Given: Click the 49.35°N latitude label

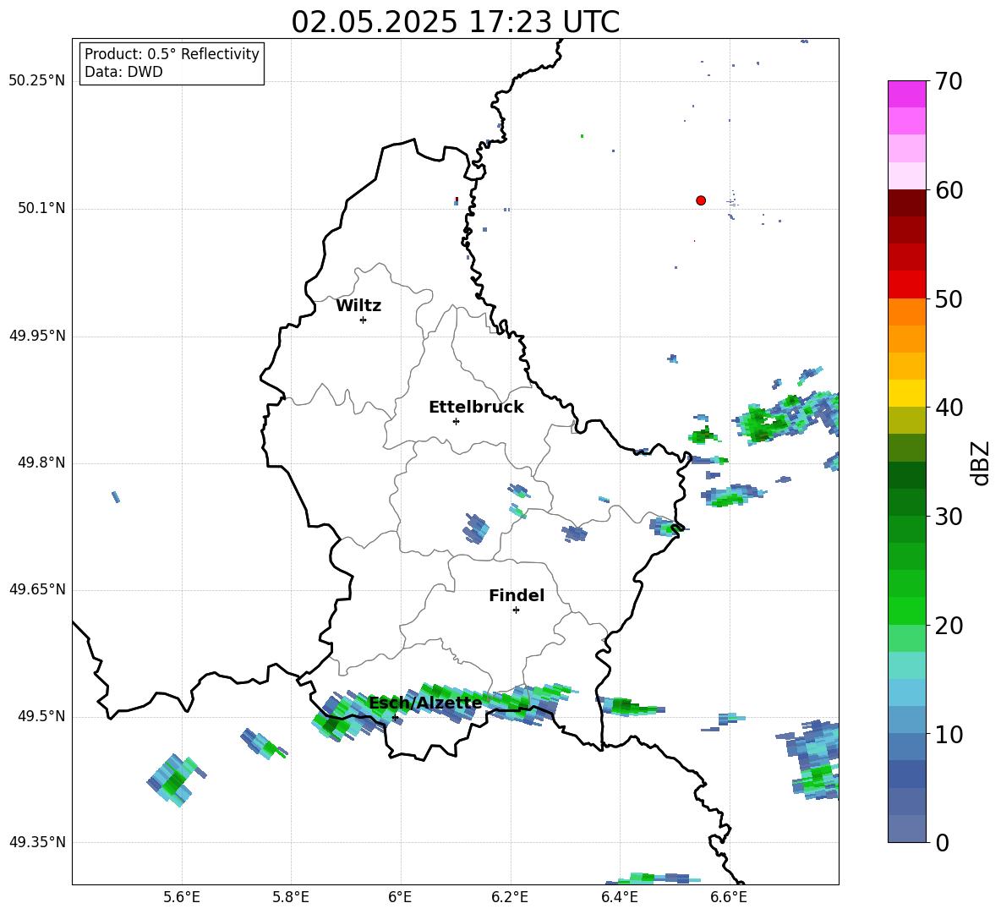Looking at the screenshot, I should pos(37,842).
